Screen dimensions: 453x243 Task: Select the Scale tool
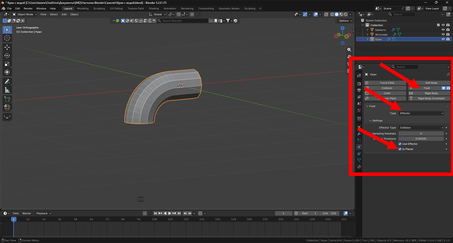(7, 64)
